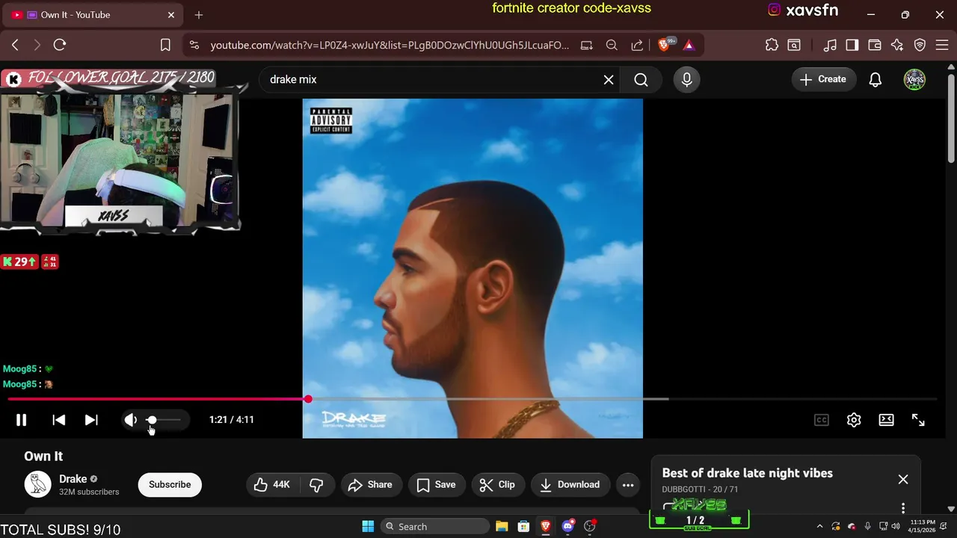
Task: Bookmark this page
Action: coord(165,45)
